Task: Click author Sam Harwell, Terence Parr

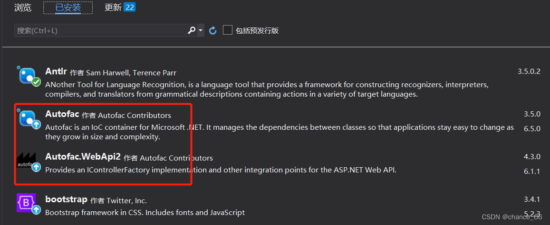Action: [x=131, y=73]
